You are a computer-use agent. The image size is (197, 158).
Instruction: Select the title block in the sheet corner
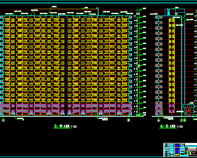(180, 150)
